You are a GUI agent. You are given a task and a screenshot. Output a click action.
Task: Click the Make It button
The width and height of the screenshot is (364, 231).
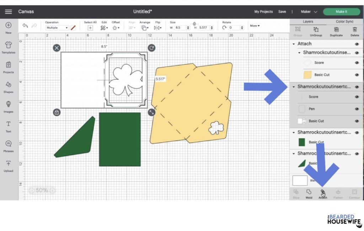point(341,11)
